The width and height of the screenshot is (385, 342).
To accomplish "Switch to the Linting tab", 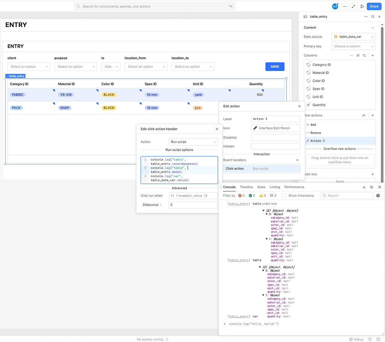I will (x=275, y=187).
